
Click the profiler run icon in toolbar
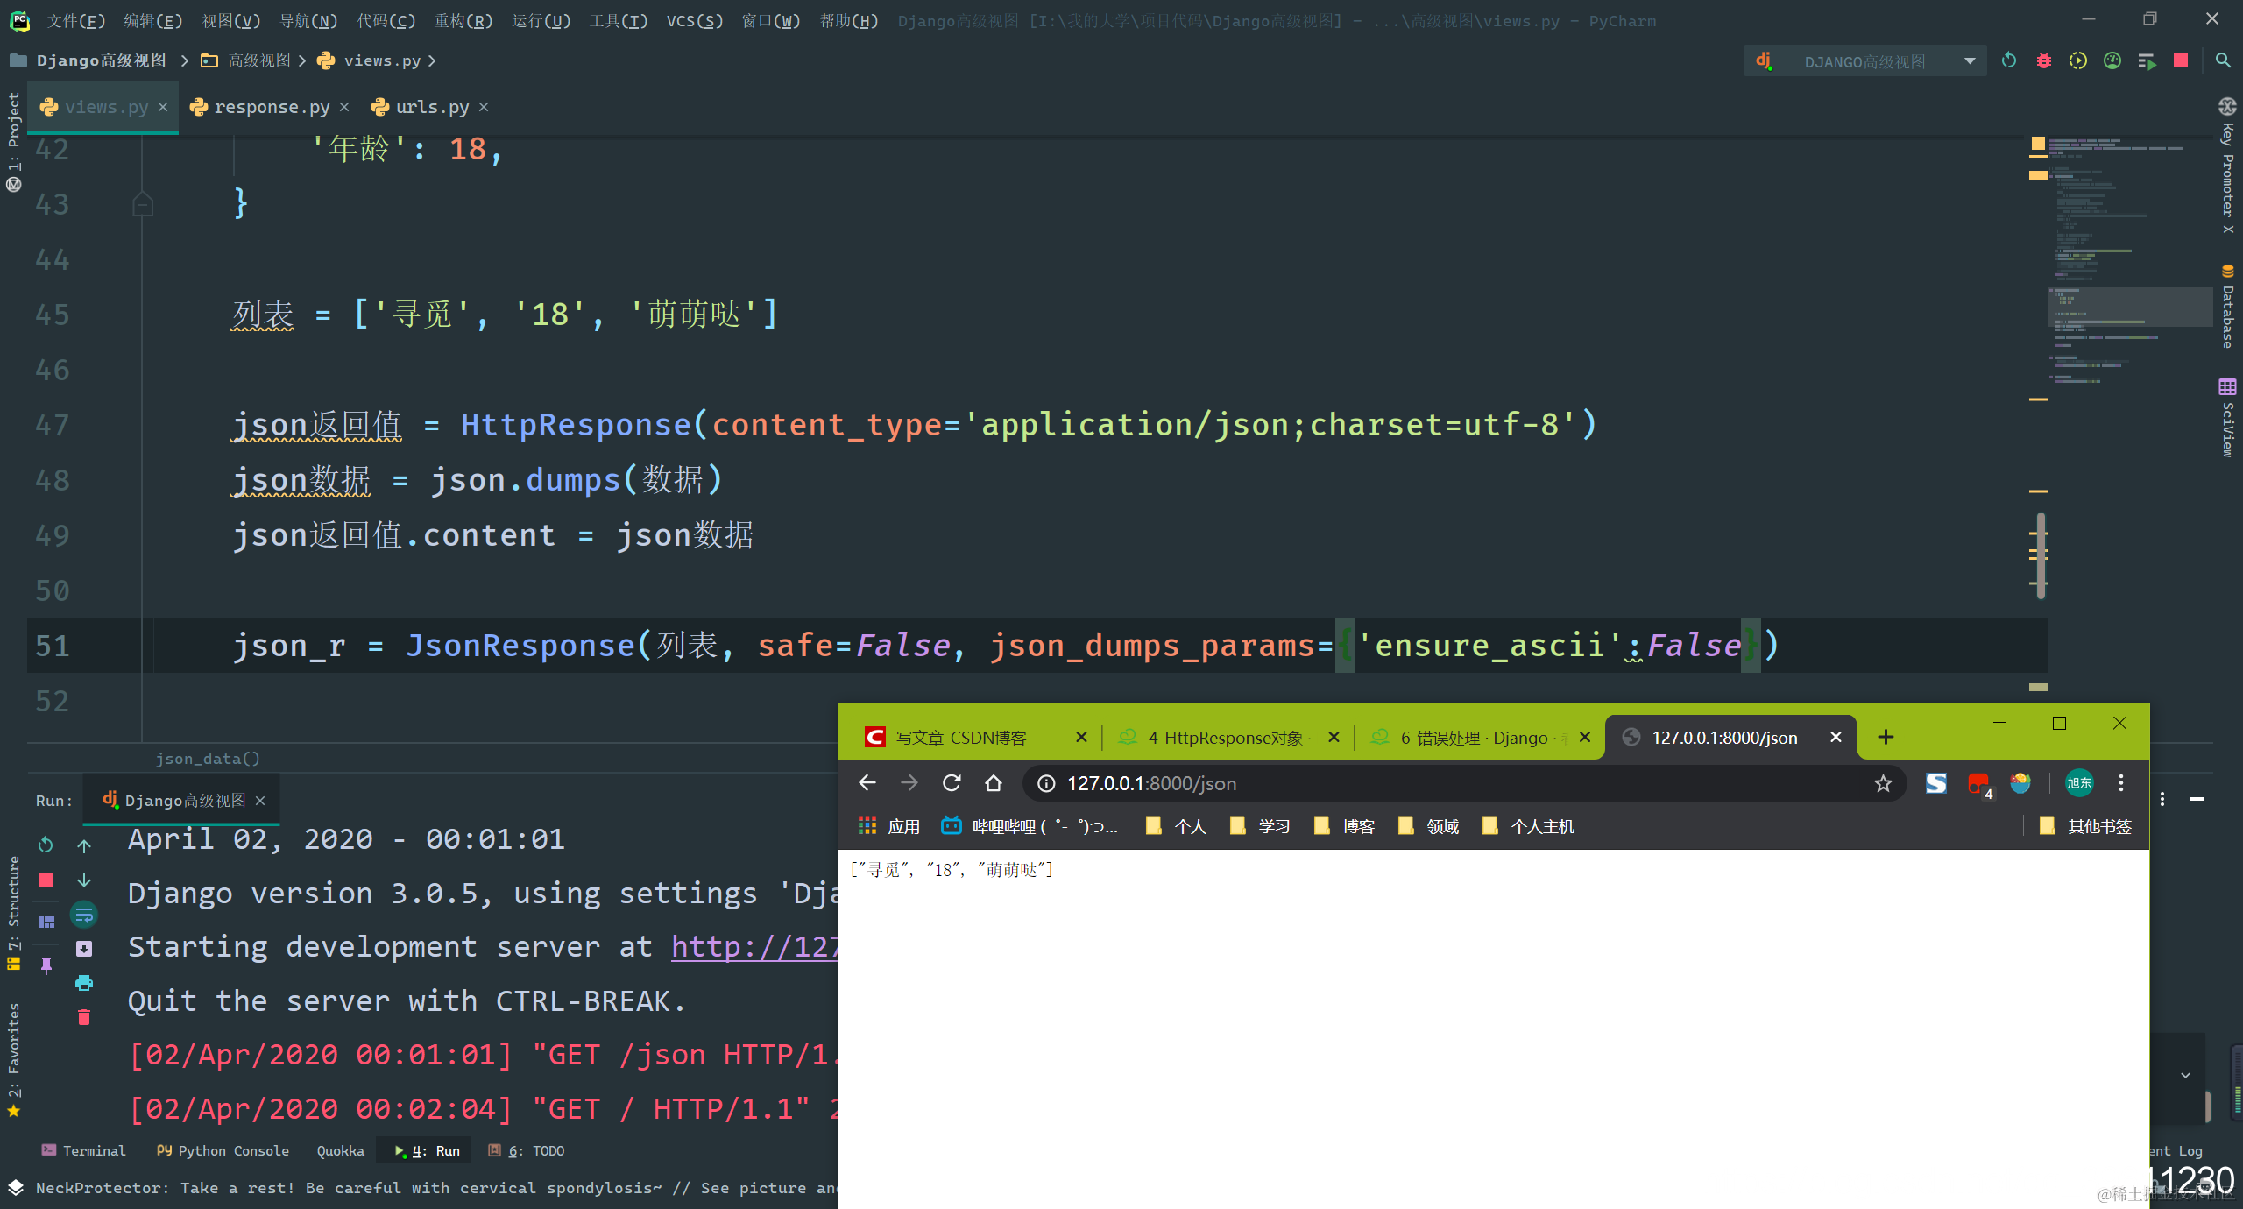coord(2112,60)
